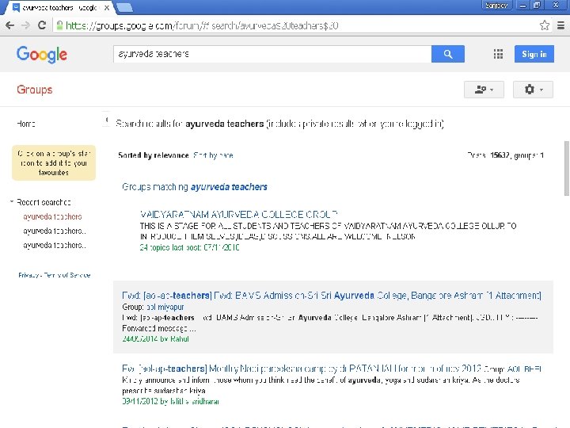The image size is (570, 428).
Task: Sort results by date
Action: tap(213, 155)
